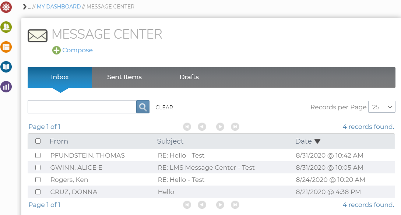401x215 pixels.
Task: Select the checkbox for PFUNDSTEIN, THOMAS message
Action: [x=38, y=155]
